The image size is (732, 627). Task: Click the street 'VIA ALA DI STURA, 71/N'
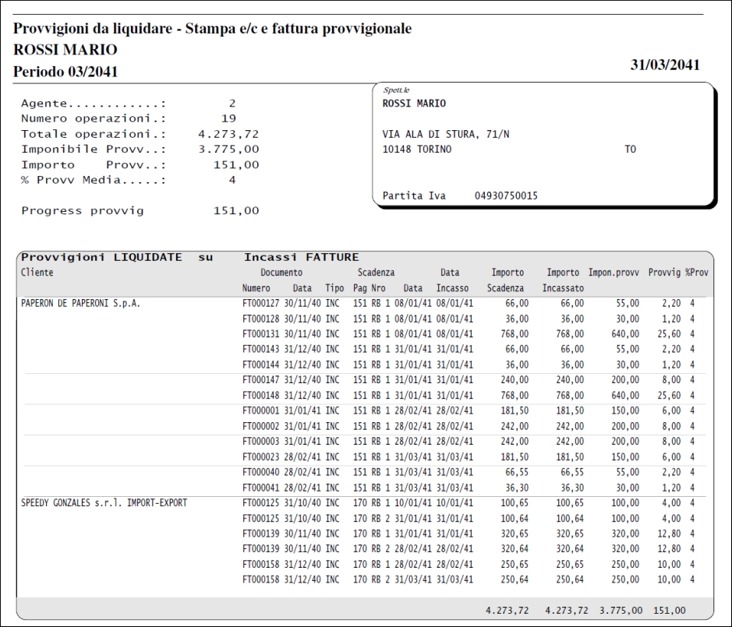point(446,134)
